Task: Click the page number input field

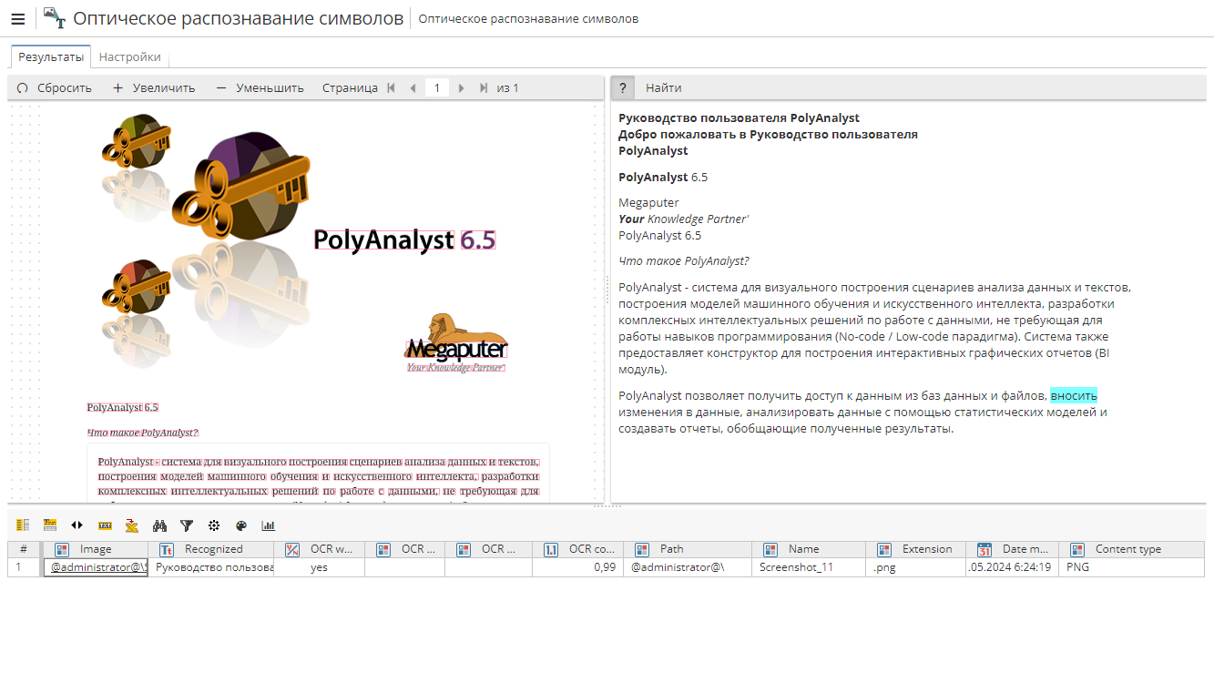Action: [x=437, y=88]
